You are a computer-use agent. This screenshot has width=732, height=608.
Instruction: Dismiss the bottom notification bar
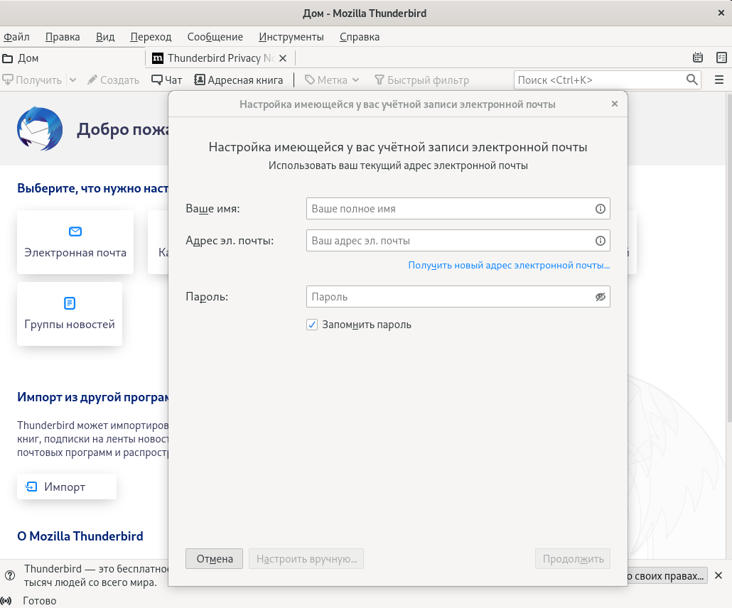tap(718, 575)
